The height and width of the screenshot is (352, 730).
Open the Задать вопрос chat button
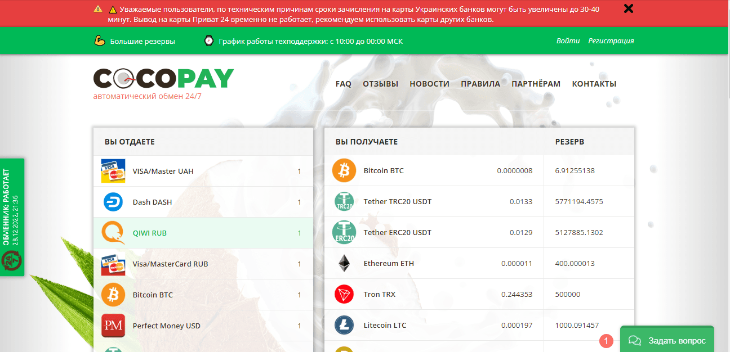coord(667,340)
